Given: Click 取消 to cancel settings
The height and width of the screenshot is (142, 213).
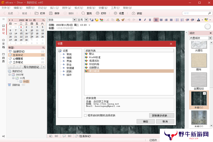Looking at the screenshot, I should coord(165,121).
